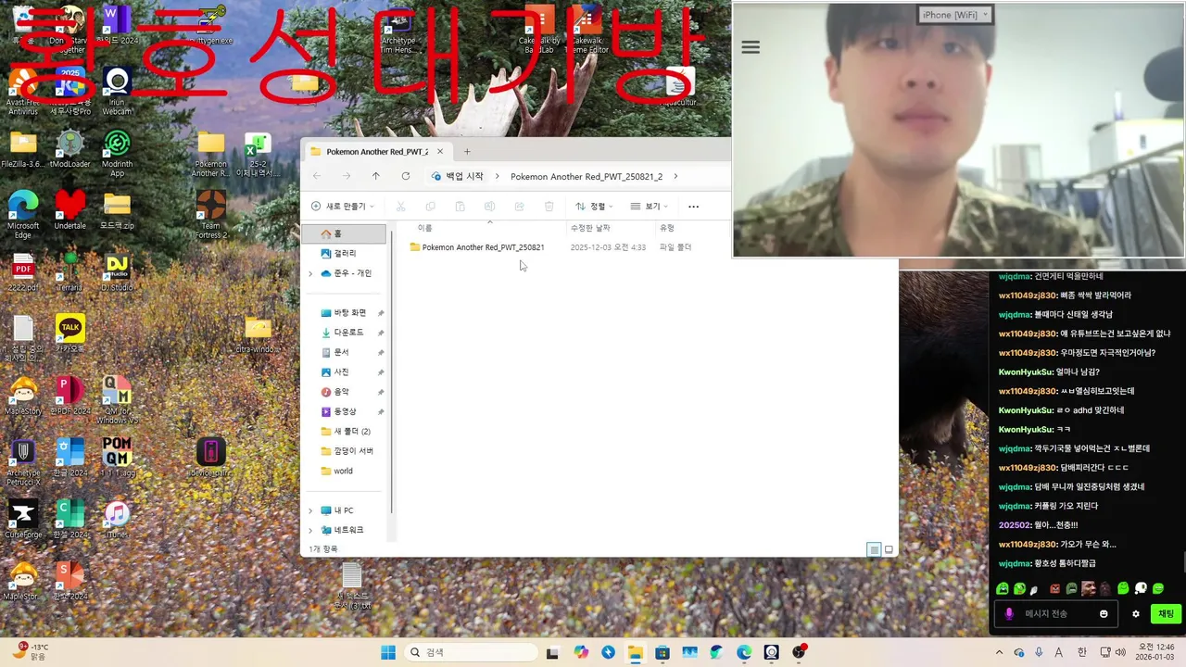The image size is (1186, 667).
Task: Open the Modrinth App shortcut
Action: click(117, 154)
